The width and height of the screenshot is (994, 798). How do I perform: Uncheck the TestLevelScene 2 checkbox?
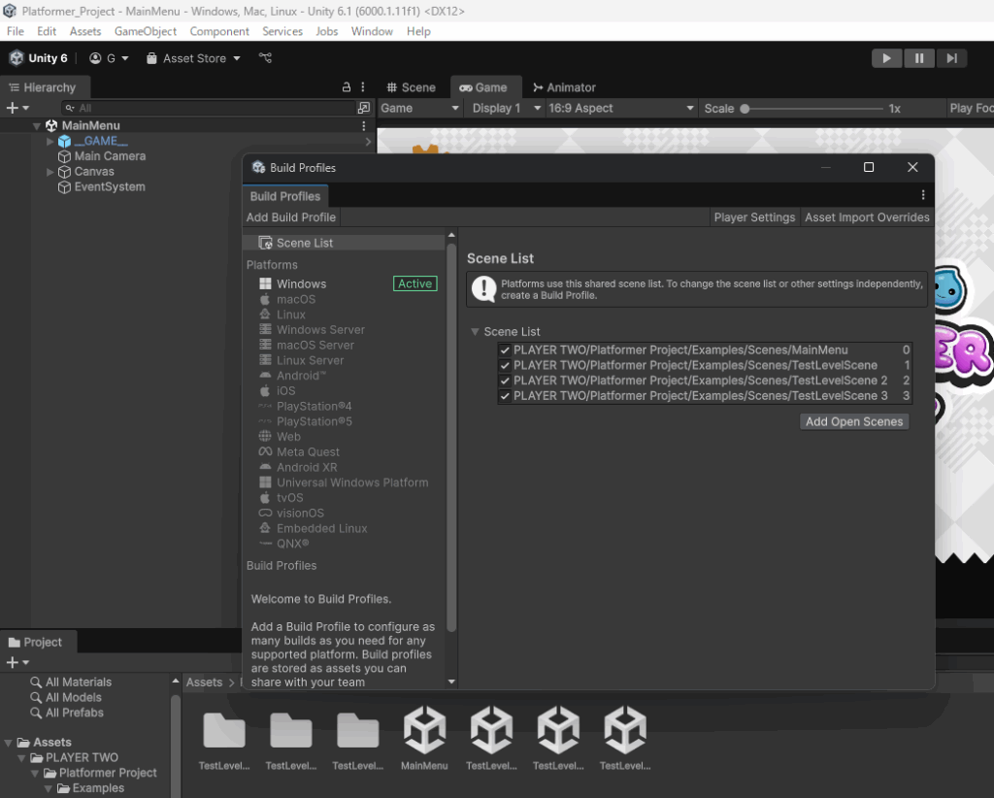point(505,381)
